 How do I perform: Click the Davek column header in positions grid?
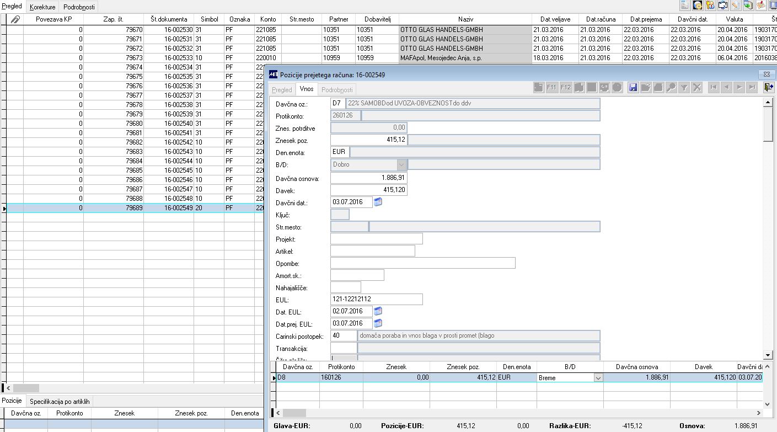[x=704, y=367]
